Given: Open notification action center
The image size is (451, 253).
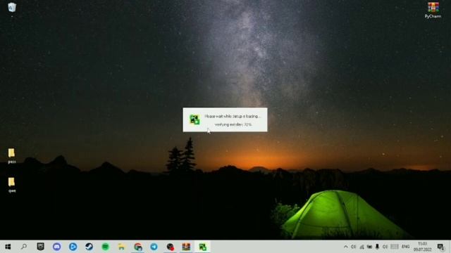Looking at the screenshot, I should click(x=440, y=247).
